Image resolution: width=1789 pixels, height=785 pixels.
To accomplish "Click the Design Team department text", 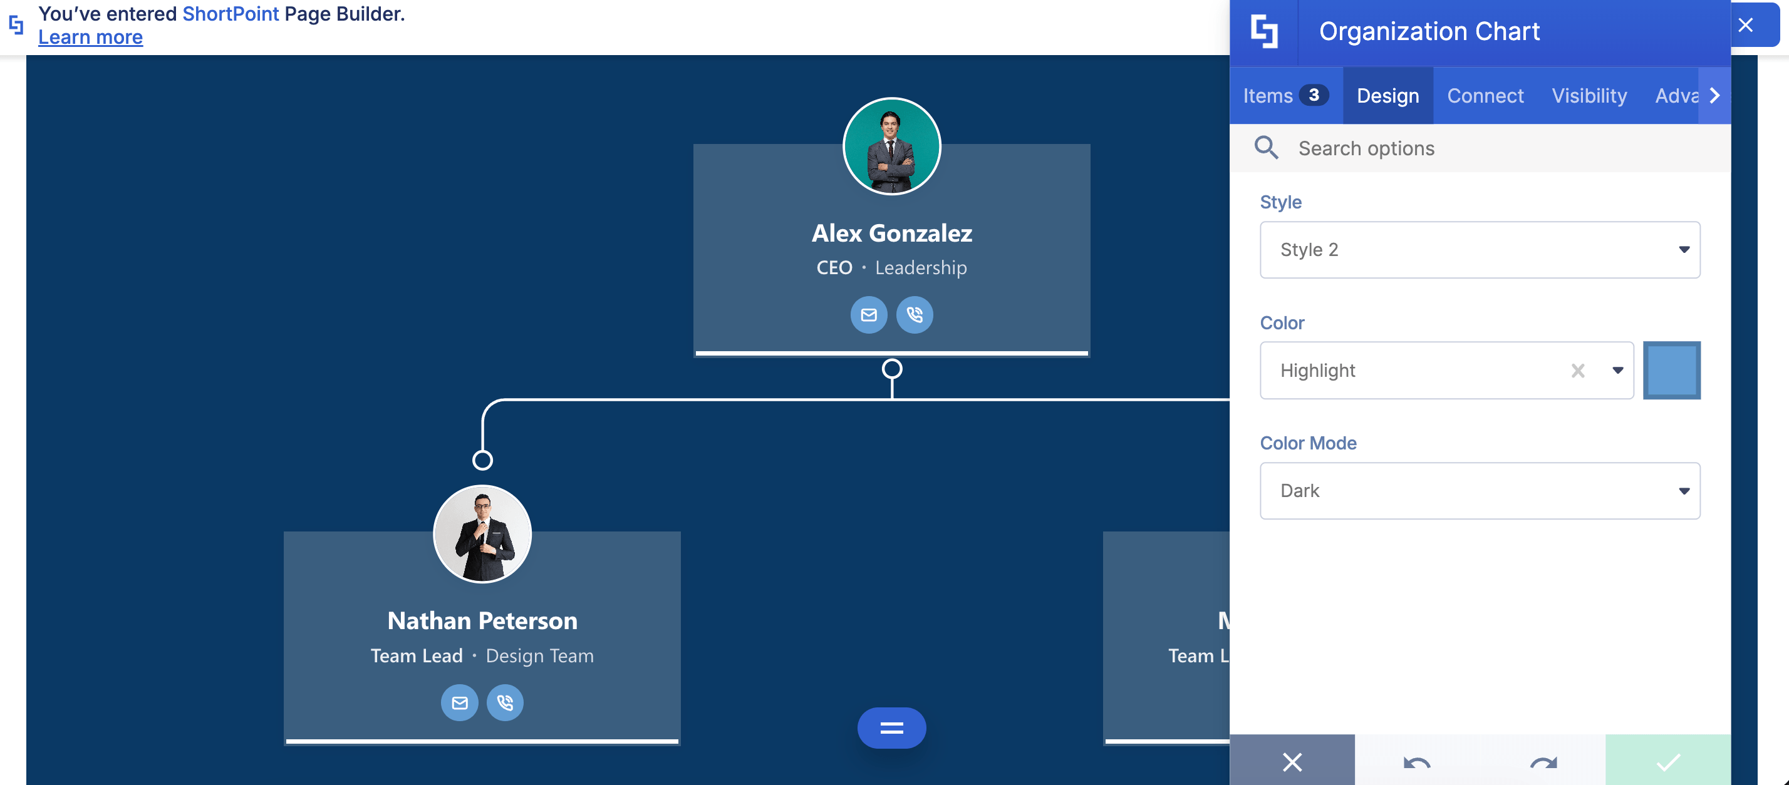I will pyautogui.click(x=539, y=656).
